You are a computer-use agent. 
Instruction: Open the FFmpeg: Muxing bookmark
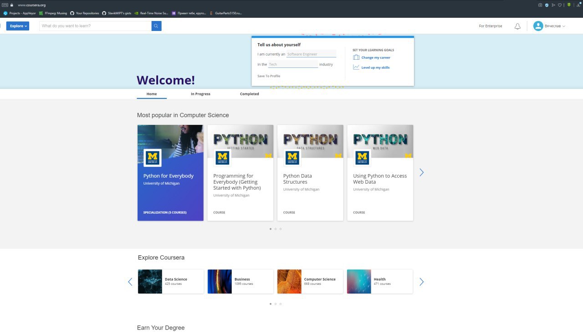(53, 13)
